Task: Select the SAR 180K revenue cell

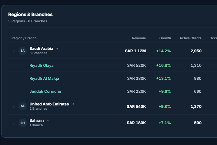Action: click(136, 123)
